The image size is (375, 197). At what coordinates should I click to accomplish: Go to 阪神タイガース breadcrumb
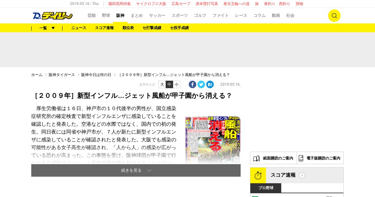coord(62,75)
